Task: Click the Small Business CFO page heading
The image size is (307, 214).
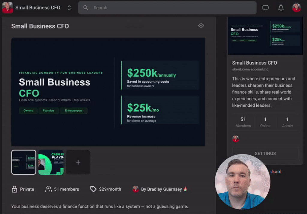Action: pos(40,26)
